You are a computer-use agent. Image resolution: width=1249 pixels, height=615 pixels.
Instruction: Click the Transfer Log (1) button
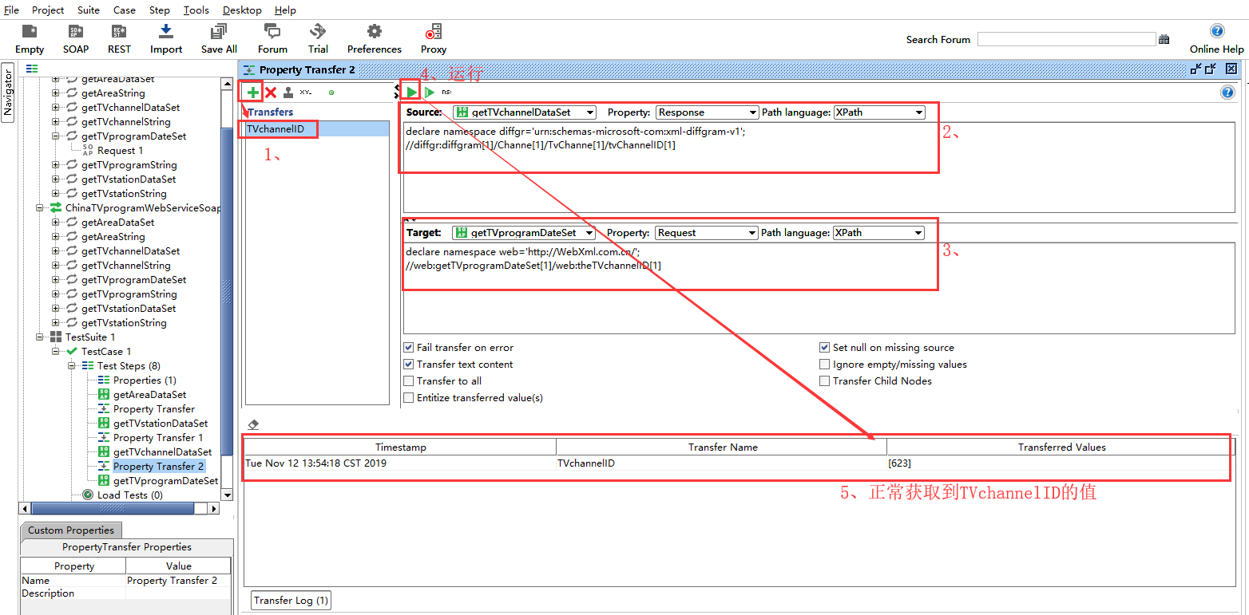tap(291, 600)
